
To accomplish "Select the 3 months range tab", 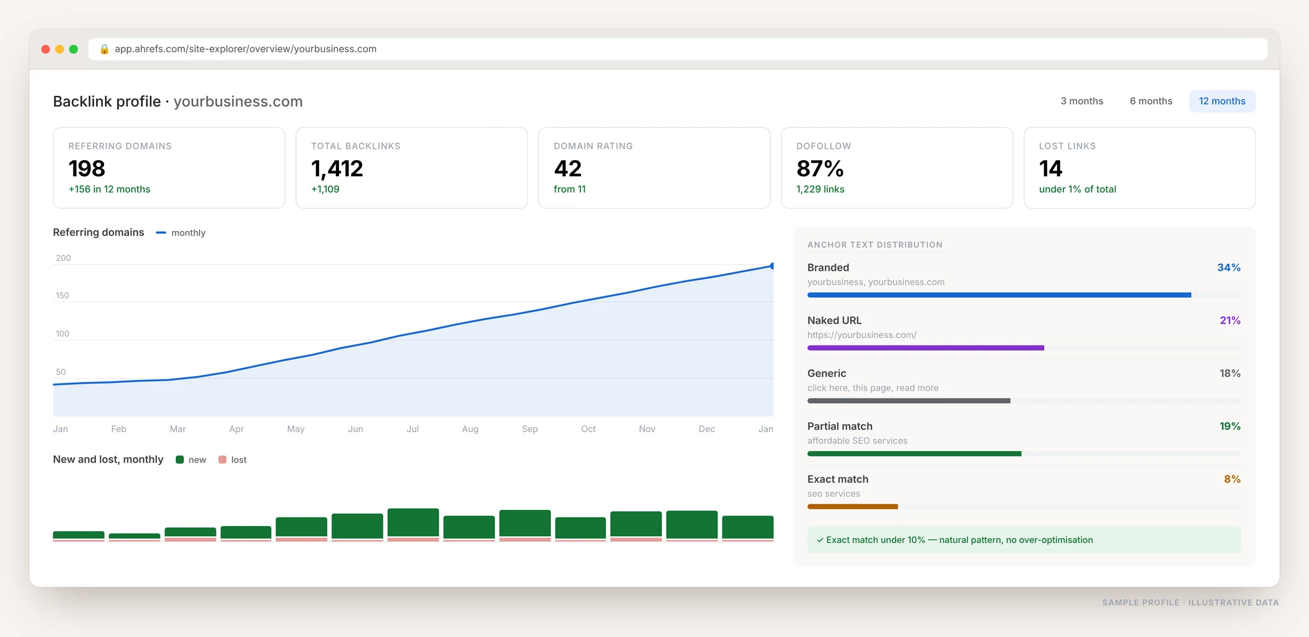I will (x=1081, y=101).
